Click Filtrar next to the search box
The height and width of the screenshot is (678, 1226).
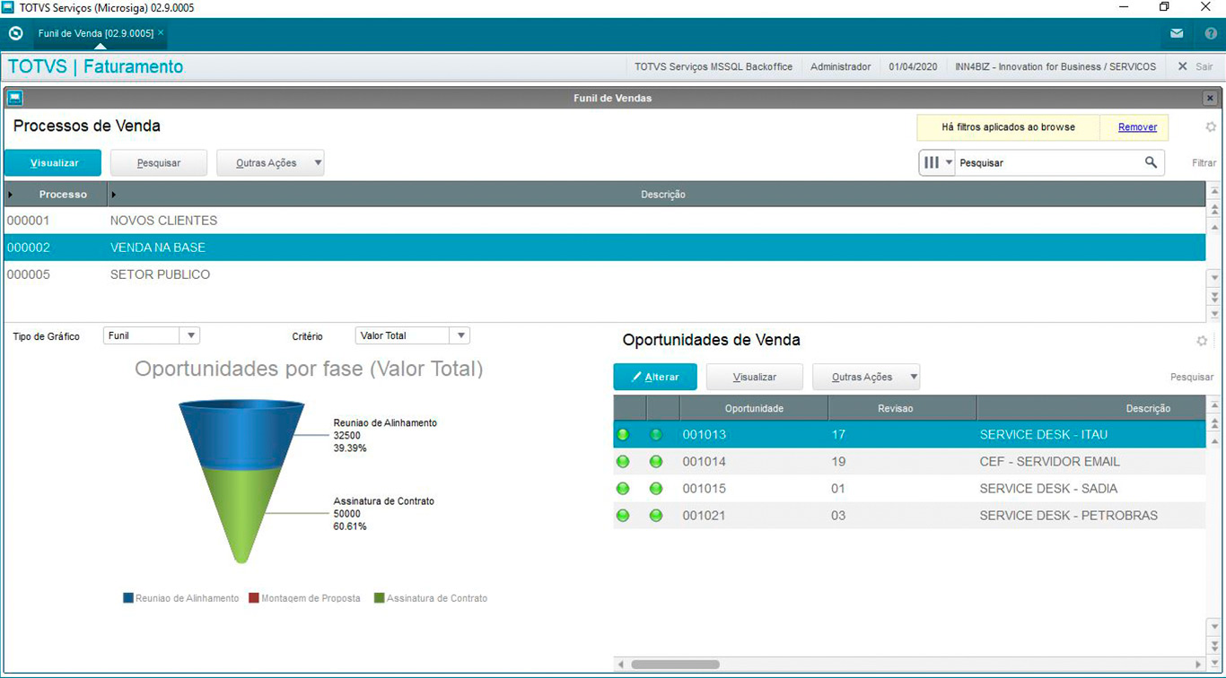coord(1204,163)
